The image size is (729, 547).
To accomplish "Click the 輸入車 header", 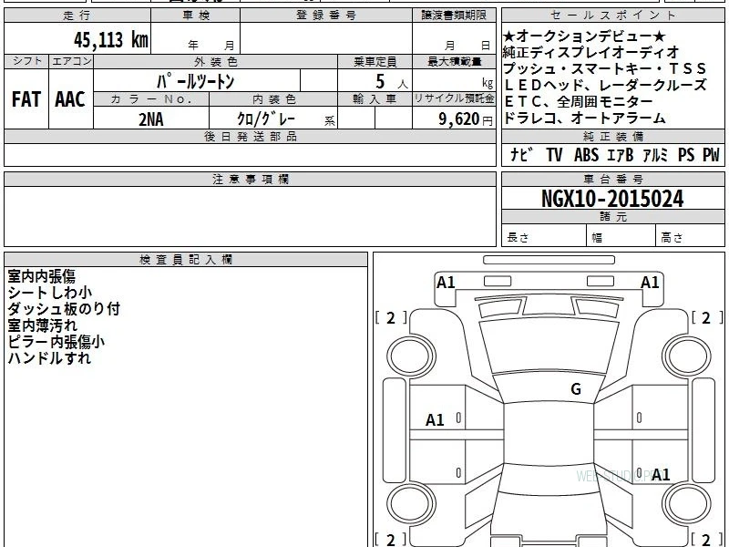I will 375,99.
